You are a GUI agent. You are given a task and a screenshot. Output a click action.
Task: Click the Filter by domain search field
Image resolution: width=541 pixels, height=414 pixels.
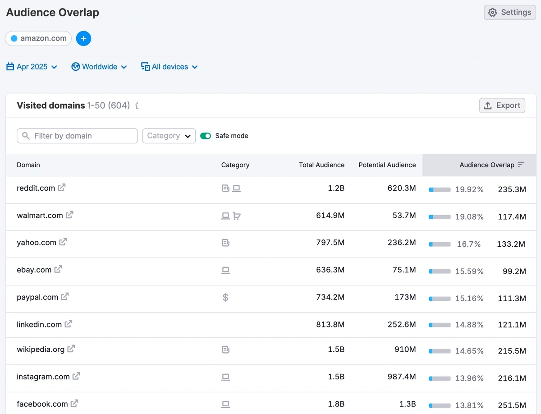(77, 136)
